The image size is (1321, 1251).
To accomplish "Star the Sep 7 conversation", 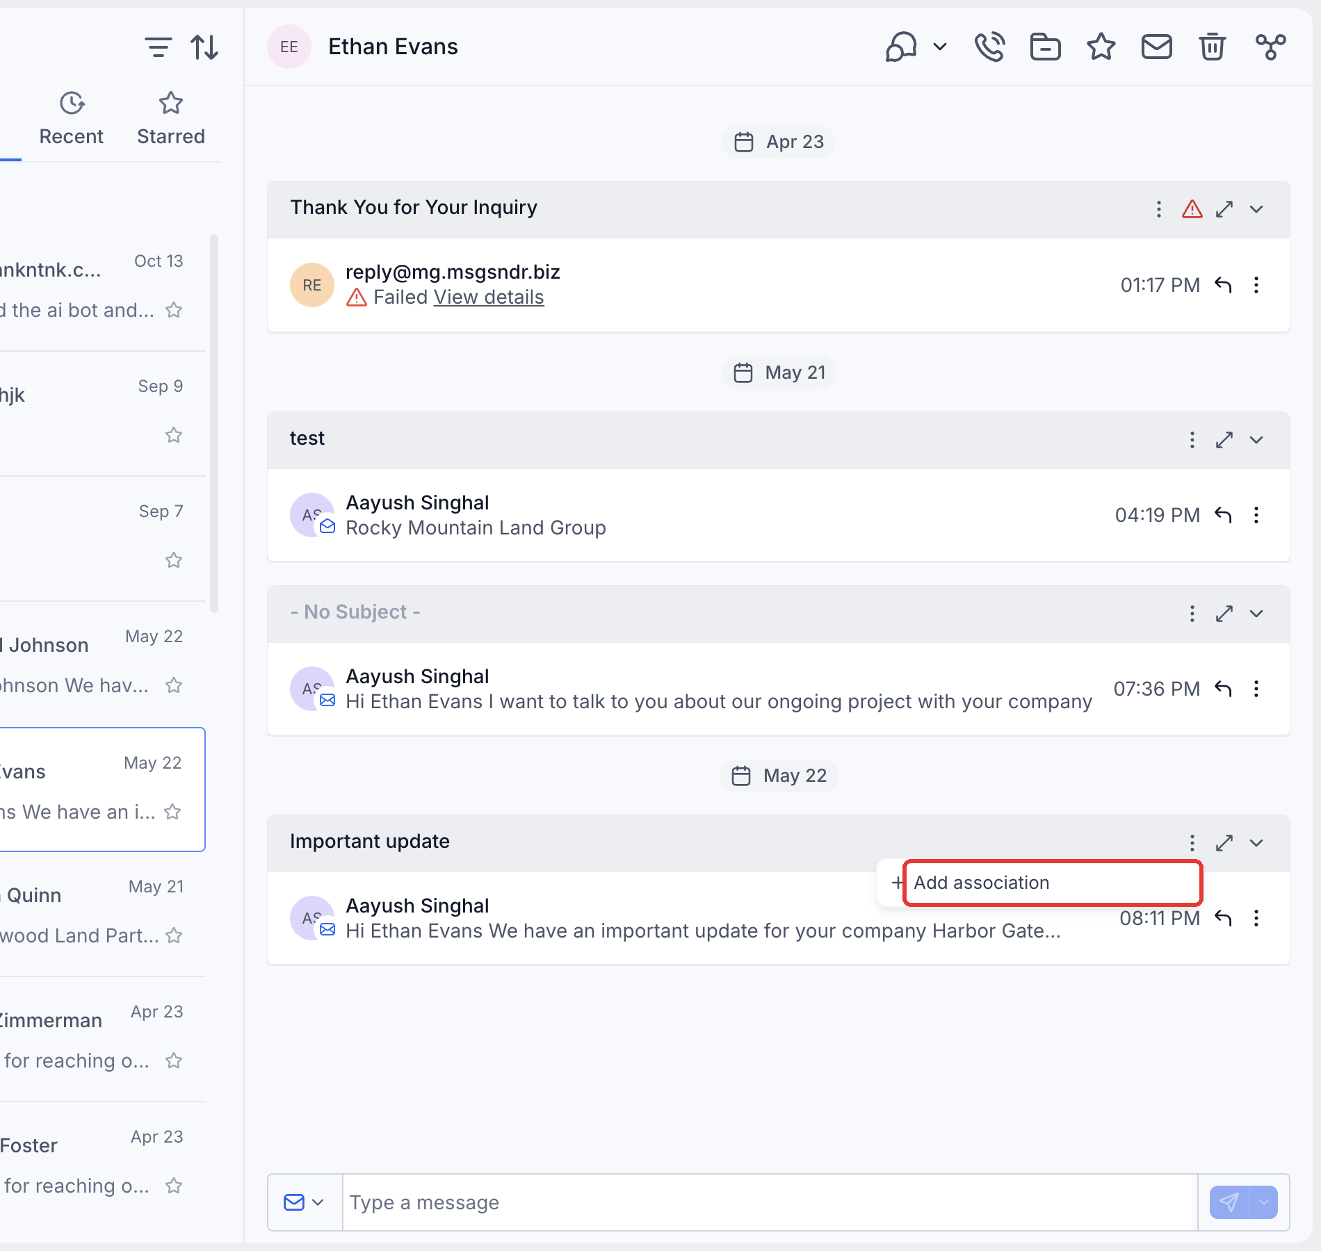I will click(174, 560).
